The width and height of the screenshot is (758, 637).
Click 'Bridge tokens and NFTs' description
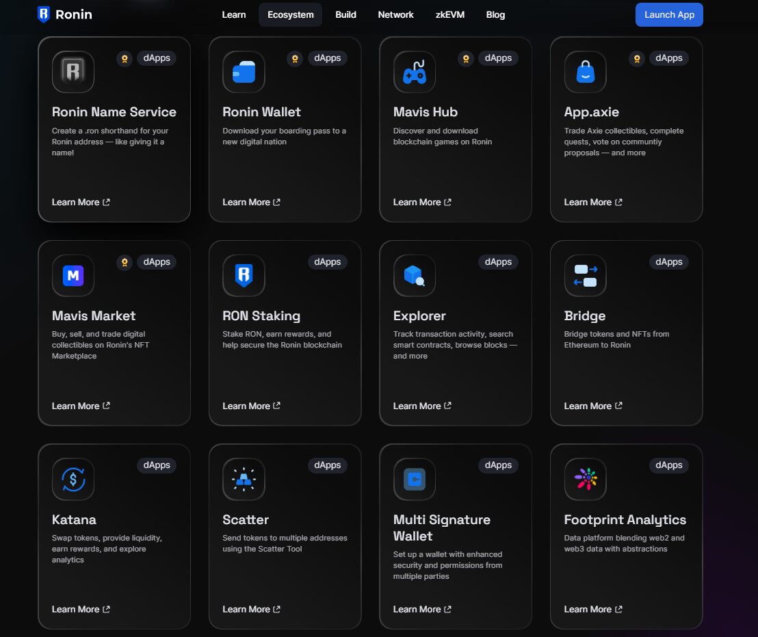616,339
